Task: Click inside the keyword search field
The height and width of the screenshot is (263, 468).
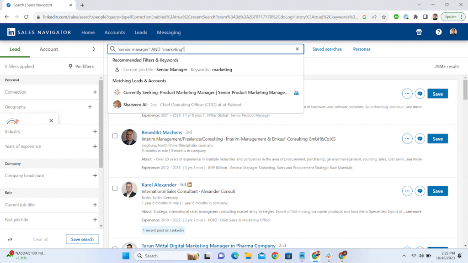Action: coord(205,49)
